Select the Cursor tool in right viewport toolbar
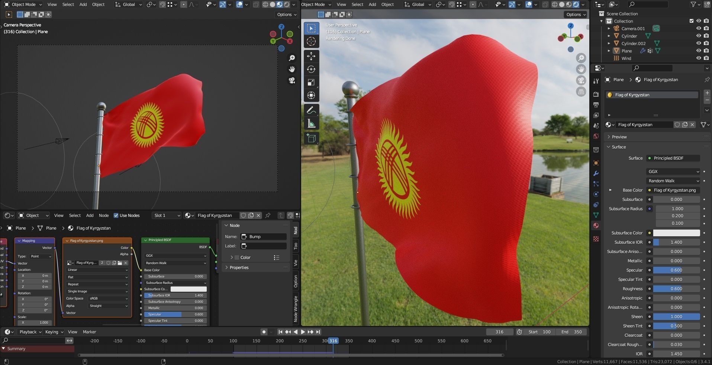The height and width of the screenshot is (365, 712). [311, 41]
